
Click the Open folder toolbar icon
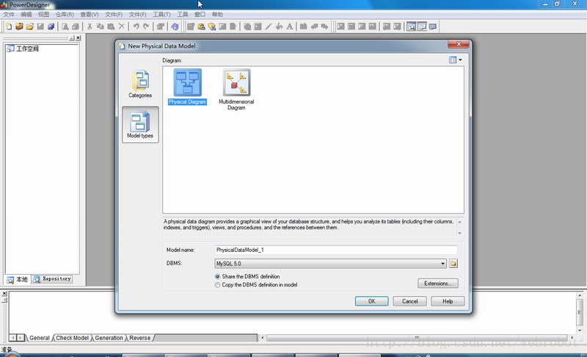30,26
